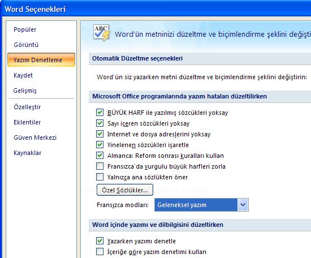Uncheck Yinelenen sözcükleri işaretle
This screenshot has height=258, width=311.
click(100, 144)
